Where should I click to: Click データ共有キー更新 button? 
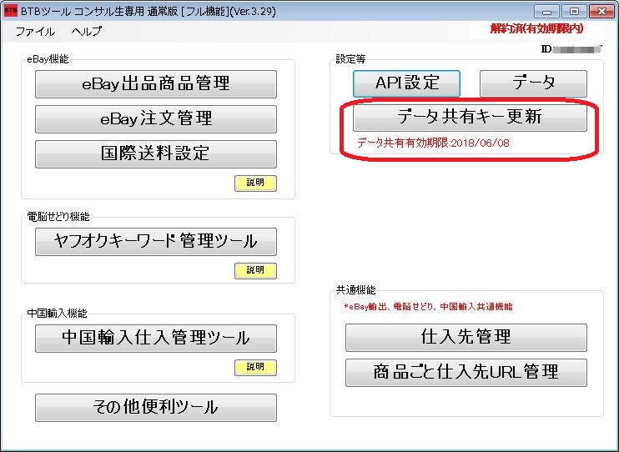click(x=470, y=118)
